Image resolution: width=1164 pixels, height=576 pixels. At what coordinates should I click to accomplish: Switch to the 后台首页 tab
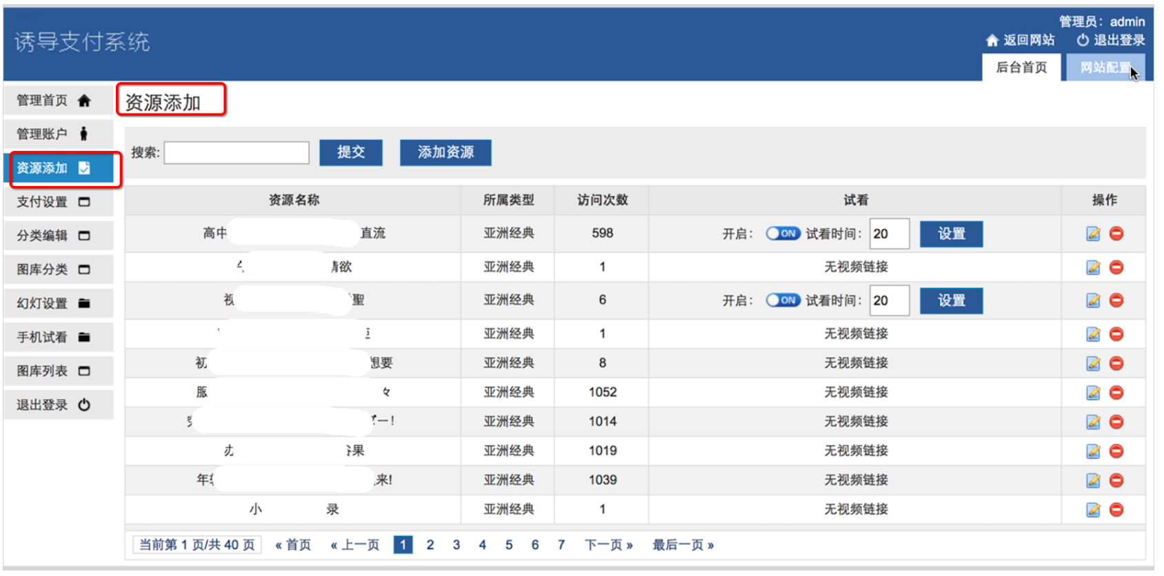coord(1021,68)
